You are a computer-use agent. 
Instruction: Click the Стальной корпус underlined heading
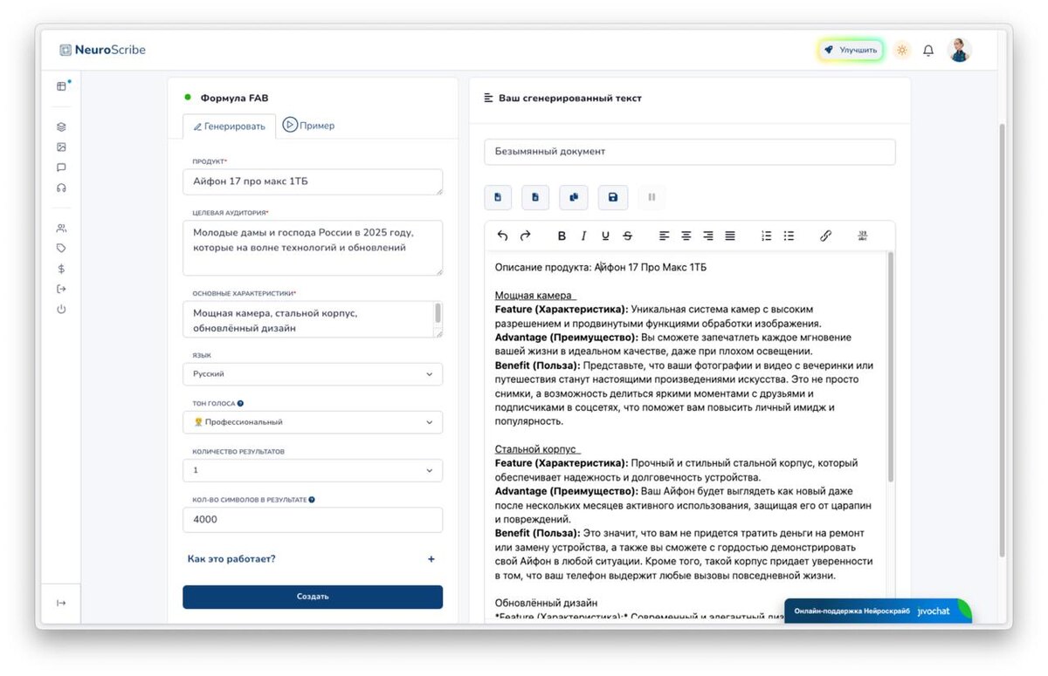538,449
